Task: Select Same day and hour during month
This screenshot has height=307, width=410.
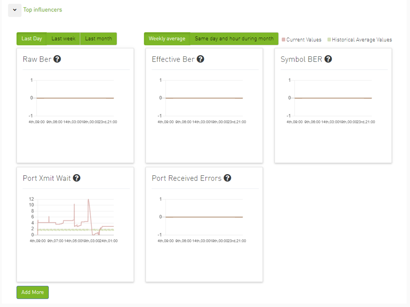Action: click(234, 39)
